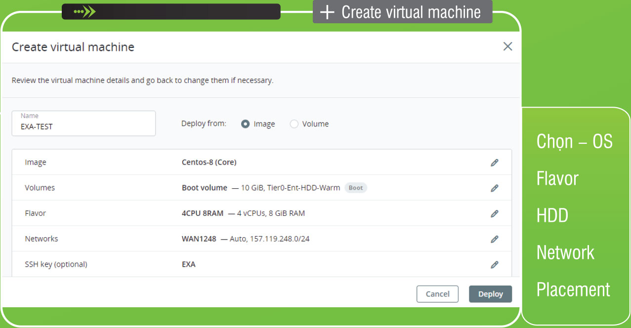Click the edit pencil for Networks
The image size is (631, 328).
click(x=494, y=239)
